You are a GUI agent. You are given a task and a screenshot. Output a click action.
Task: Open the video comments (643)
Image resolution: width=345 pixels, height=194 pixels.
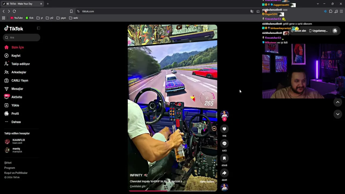point(224,144)
